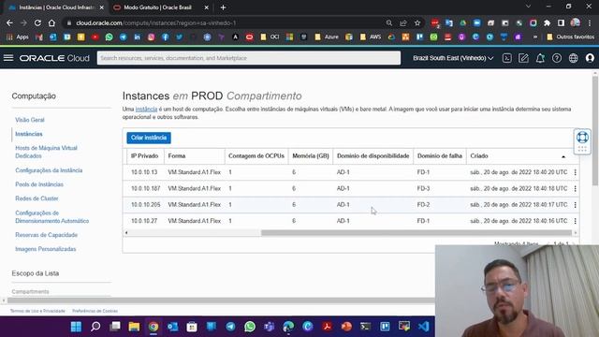Open the language globe icon
Screen dimensions: 599x337
coord(574,58)
